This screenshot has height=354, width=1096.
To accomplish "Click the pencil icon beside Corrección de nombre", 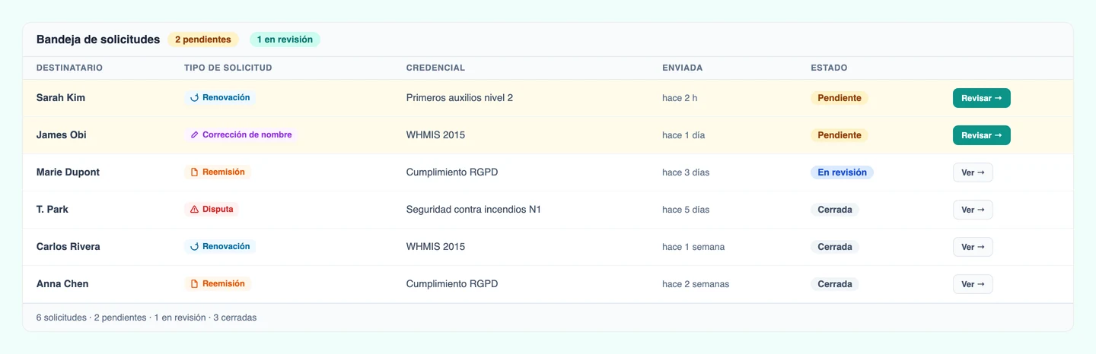I will click(194, 135).
